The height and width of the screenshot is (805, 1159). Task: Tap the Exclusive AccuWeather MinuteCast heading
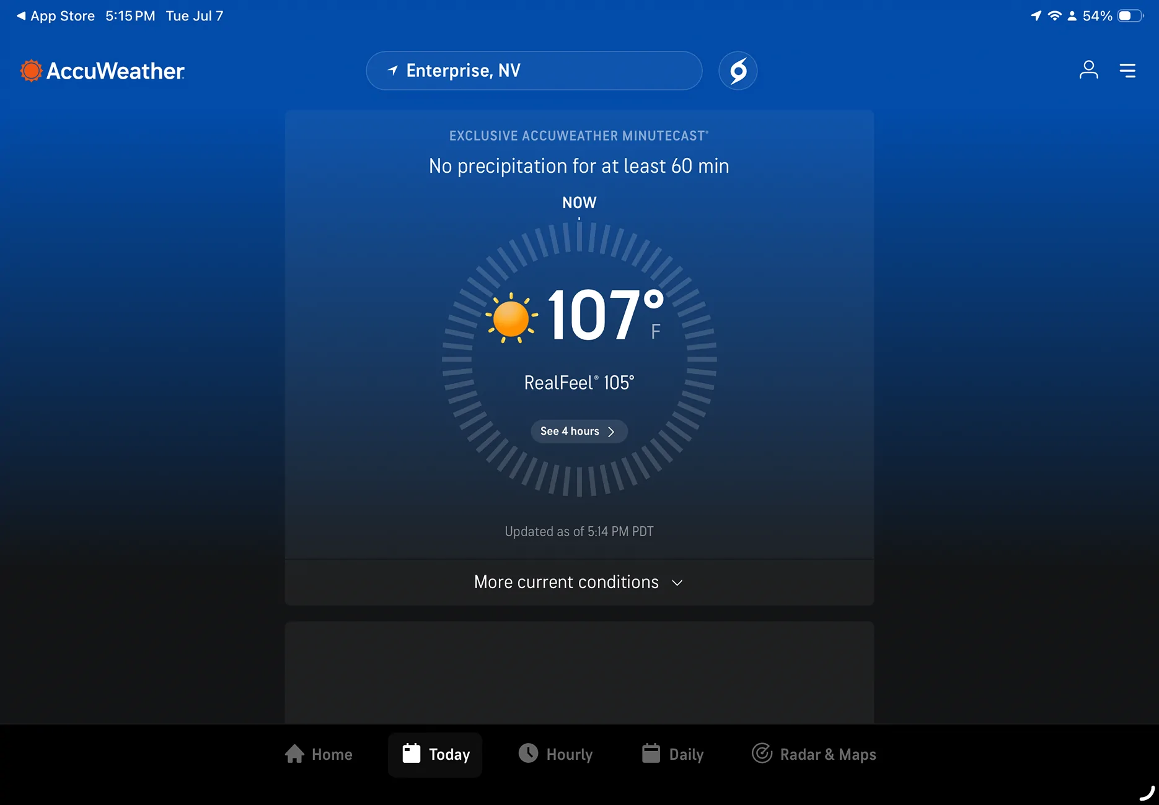[579, 136]
